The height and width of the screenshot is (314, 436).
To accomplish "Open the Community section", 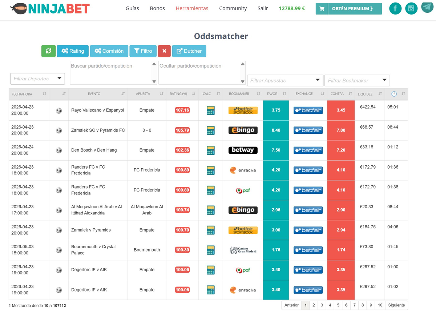I will pos(233,8).
